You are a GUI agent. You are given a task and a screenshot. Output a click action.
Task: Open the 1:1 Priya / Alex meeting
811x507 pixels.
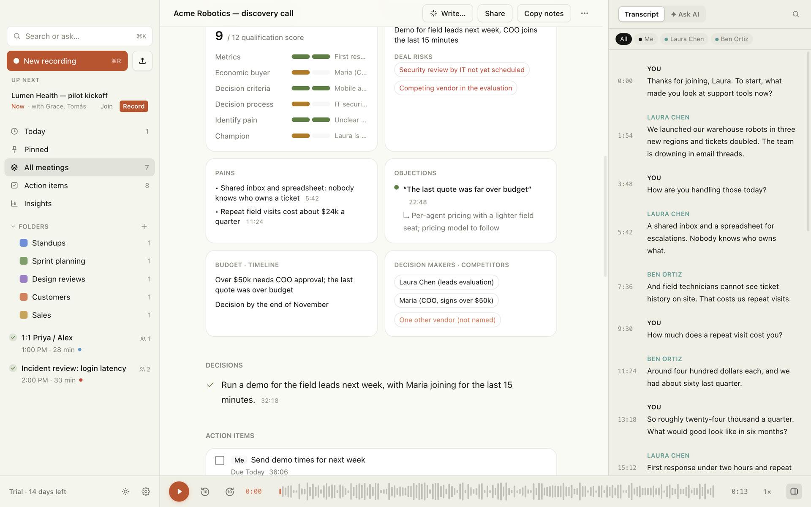tap(79, 343)
